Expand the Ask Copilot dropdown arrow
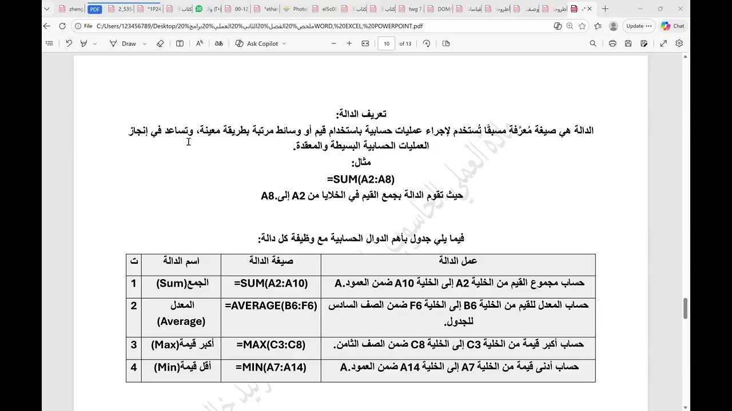The image size is (732, 411). click(x=284, y=43)
